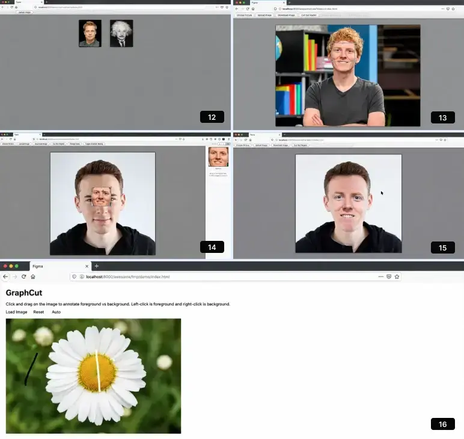Click the face thumbnail in the side panel
This screenshot has width=464, height=439.
pyautogui.click(x=218, y=157)
